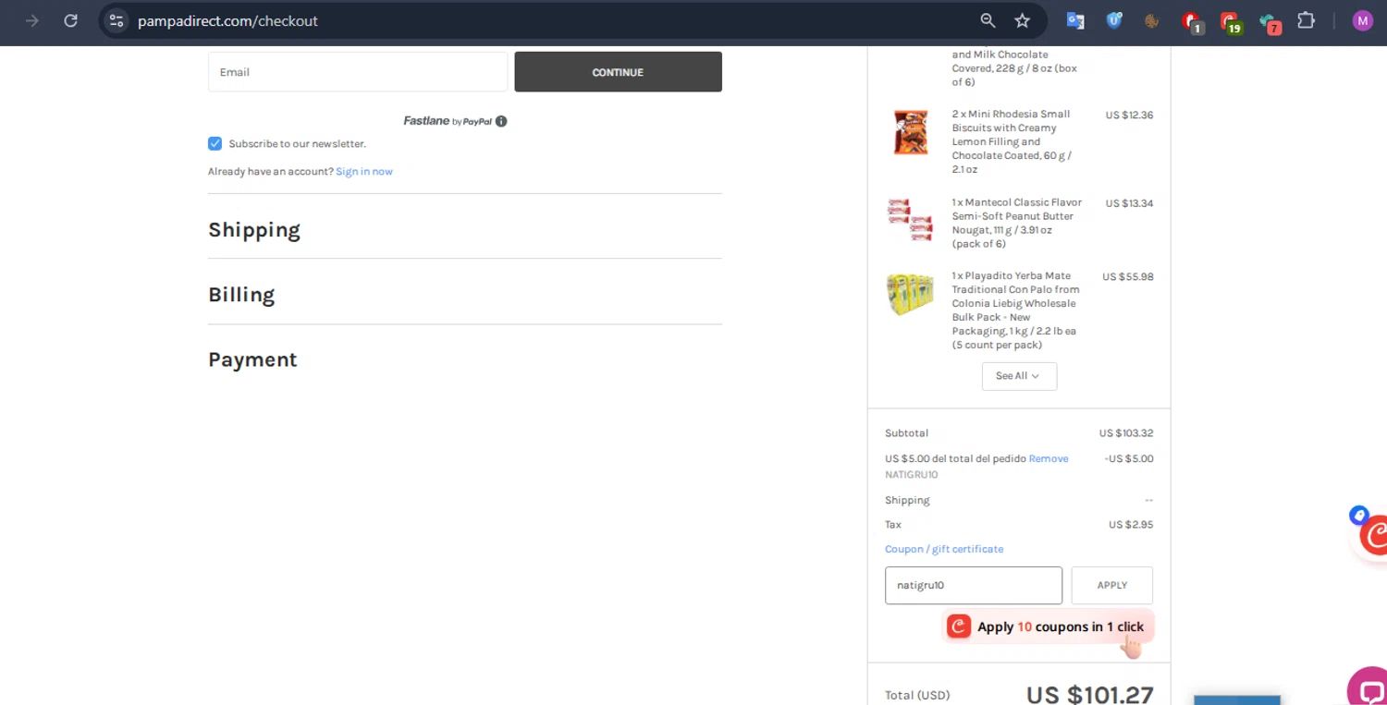The height and width of the screenshot is (705, 1387).
Task: Click the Mantecol Classic Flavor description
Action: [1016, 223]
